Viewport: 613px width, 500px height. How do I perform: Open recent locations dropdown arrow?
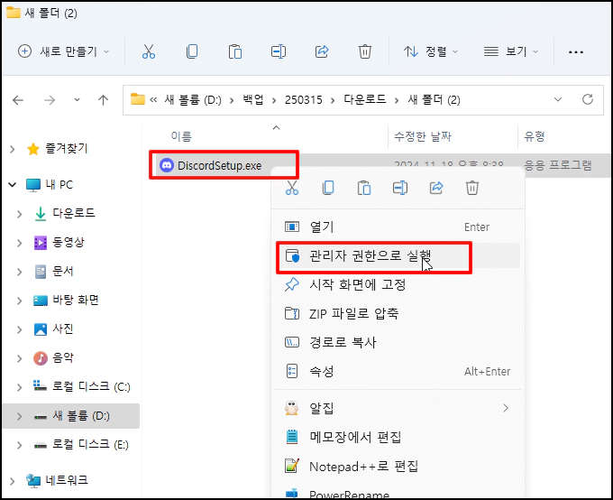[x=77, y=100]
